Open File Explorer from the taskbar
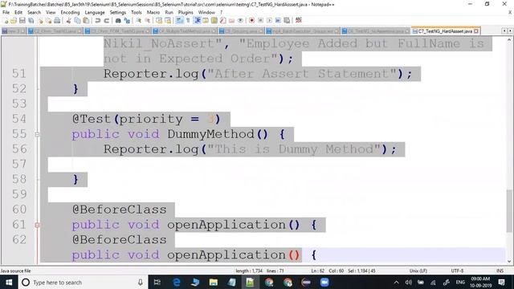 tap(214, 283)
